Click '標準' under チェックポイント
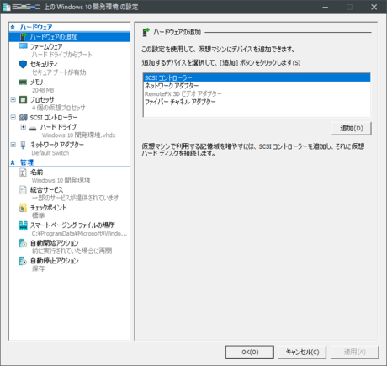 (38, 215)
